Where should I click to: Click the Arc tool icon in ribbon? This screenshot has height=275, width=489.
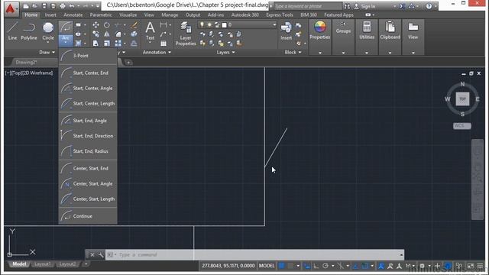click(66, 28)
